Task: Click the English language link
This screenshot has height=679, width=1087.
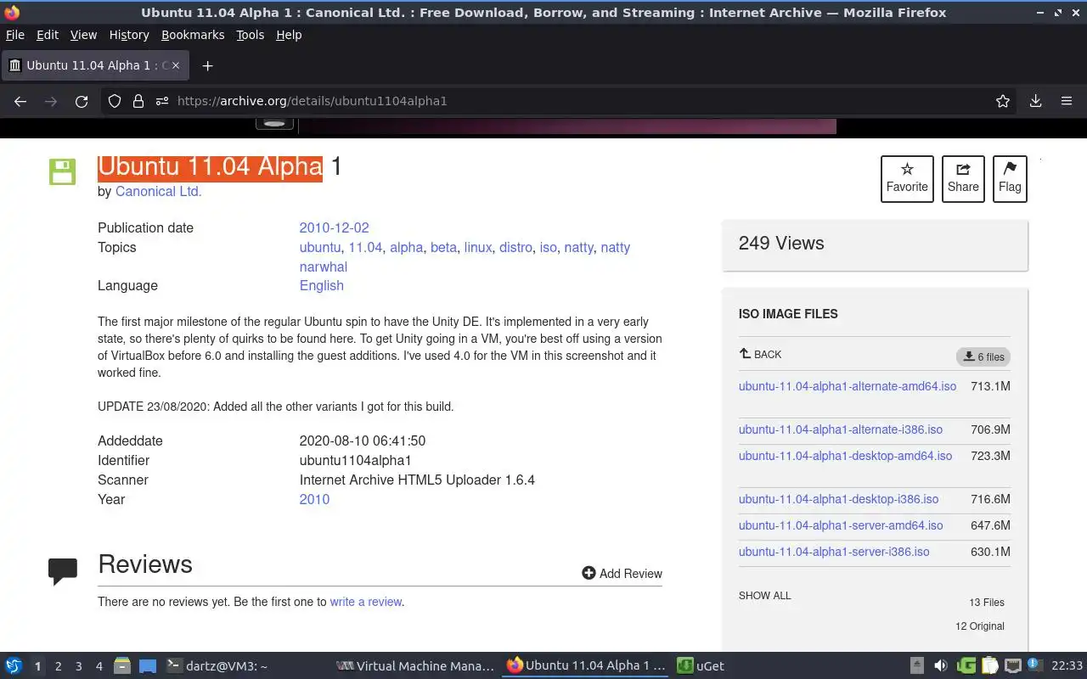Action: point(321,285)
